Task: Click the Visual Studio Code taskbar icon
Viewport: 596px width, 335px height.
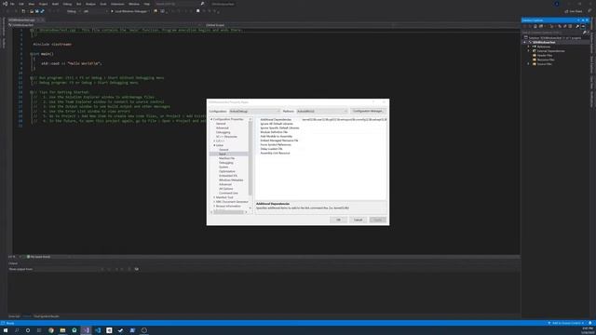Action: point(98,330)
